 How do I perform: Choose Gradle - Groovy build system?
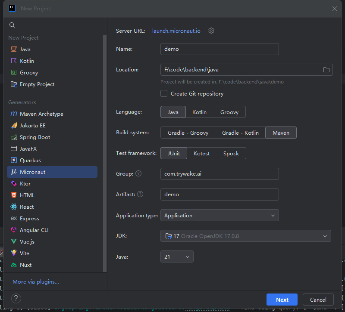click(x=188, y=133)
